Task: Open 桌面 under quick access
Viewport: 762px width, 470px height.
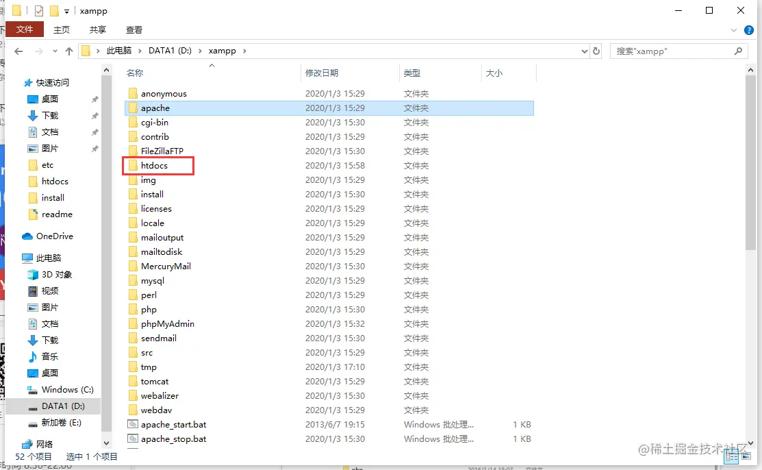Action: pyautogui.click(x=49, y=99)
